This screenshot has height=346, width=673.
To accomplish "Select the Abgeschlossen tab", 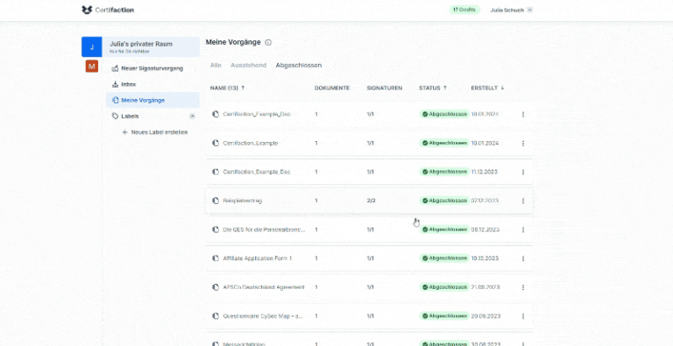I will click(x=299, y=65).
